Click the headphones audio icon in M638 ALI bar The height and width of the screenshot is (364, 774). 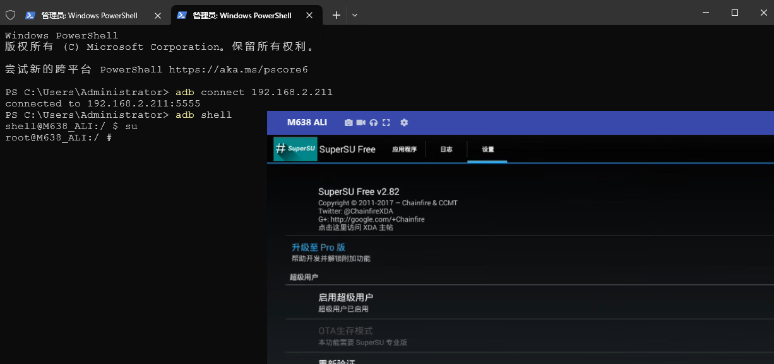pyautogui.click(x=374, y=123)
